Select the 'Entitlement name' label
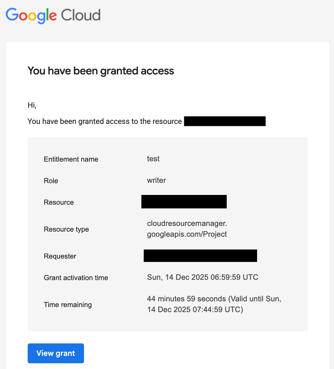Image resolution: width=334 pixels, height=369 pixels. pos(71,159)
